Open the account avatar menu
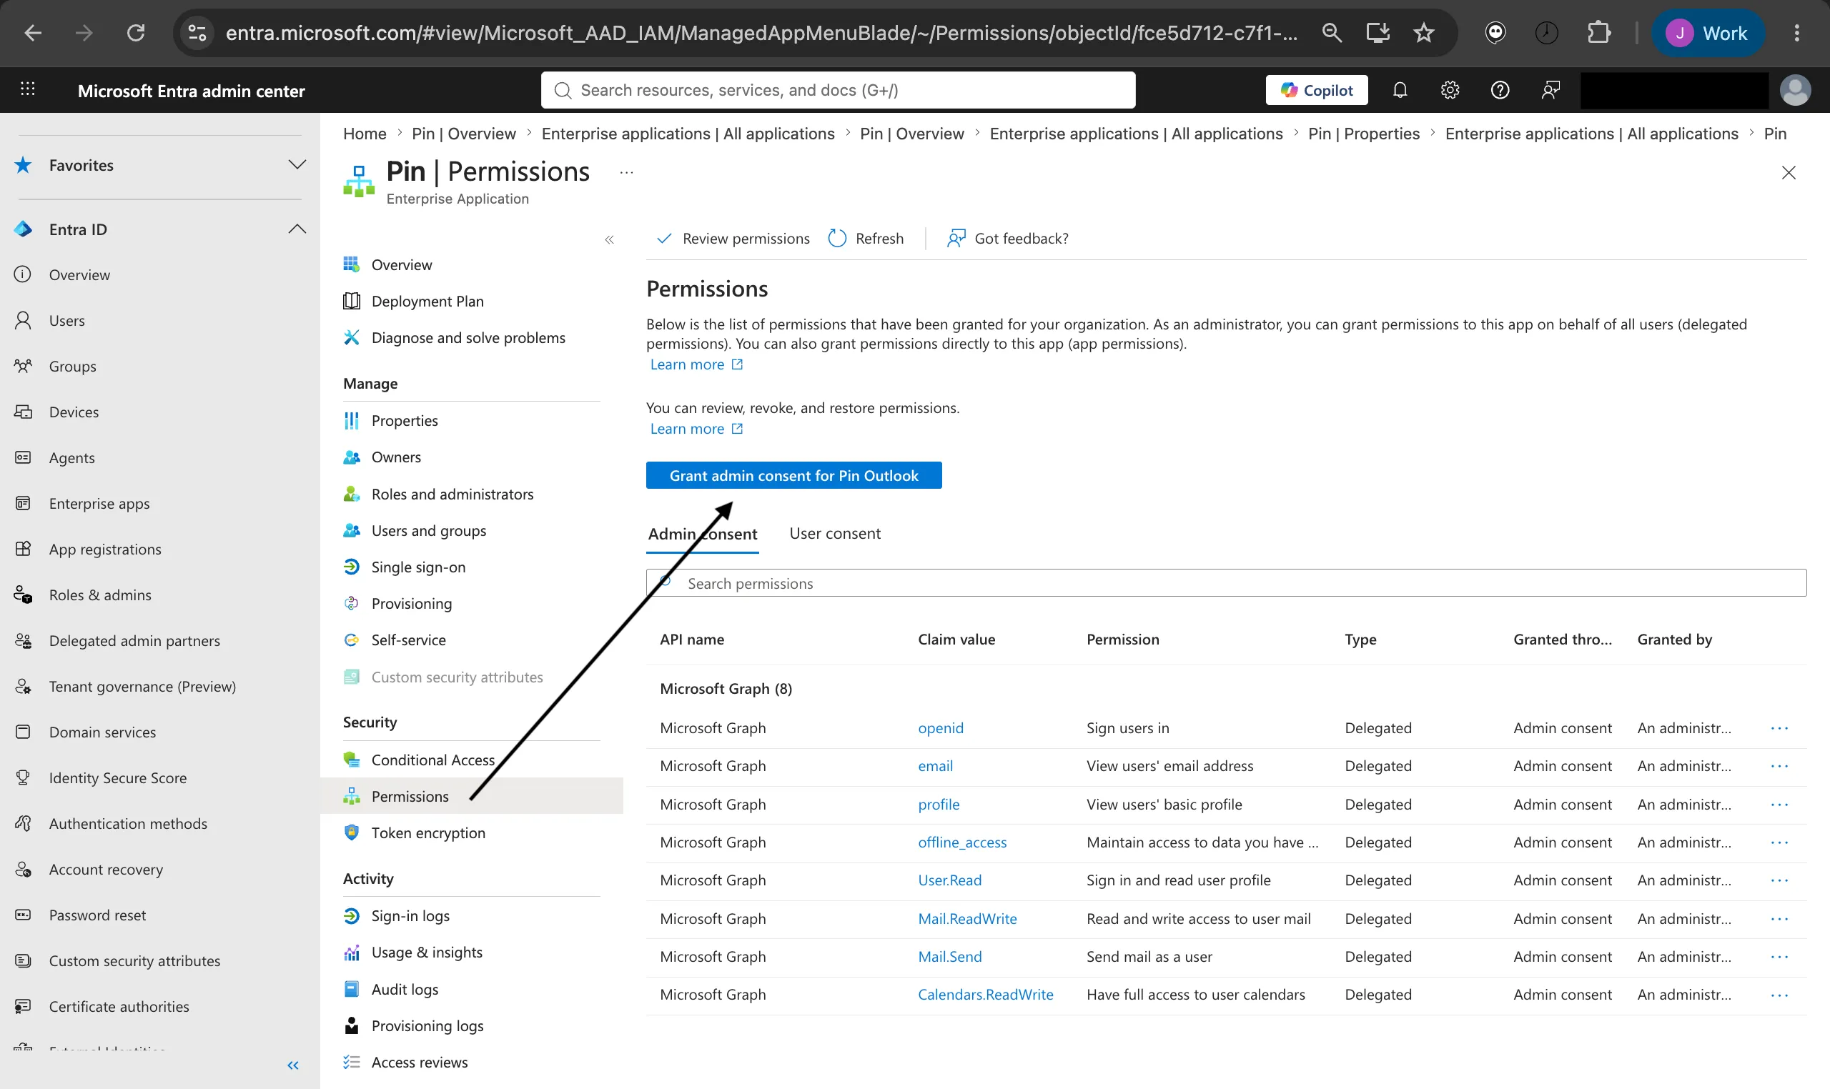 pos(1795,90)
